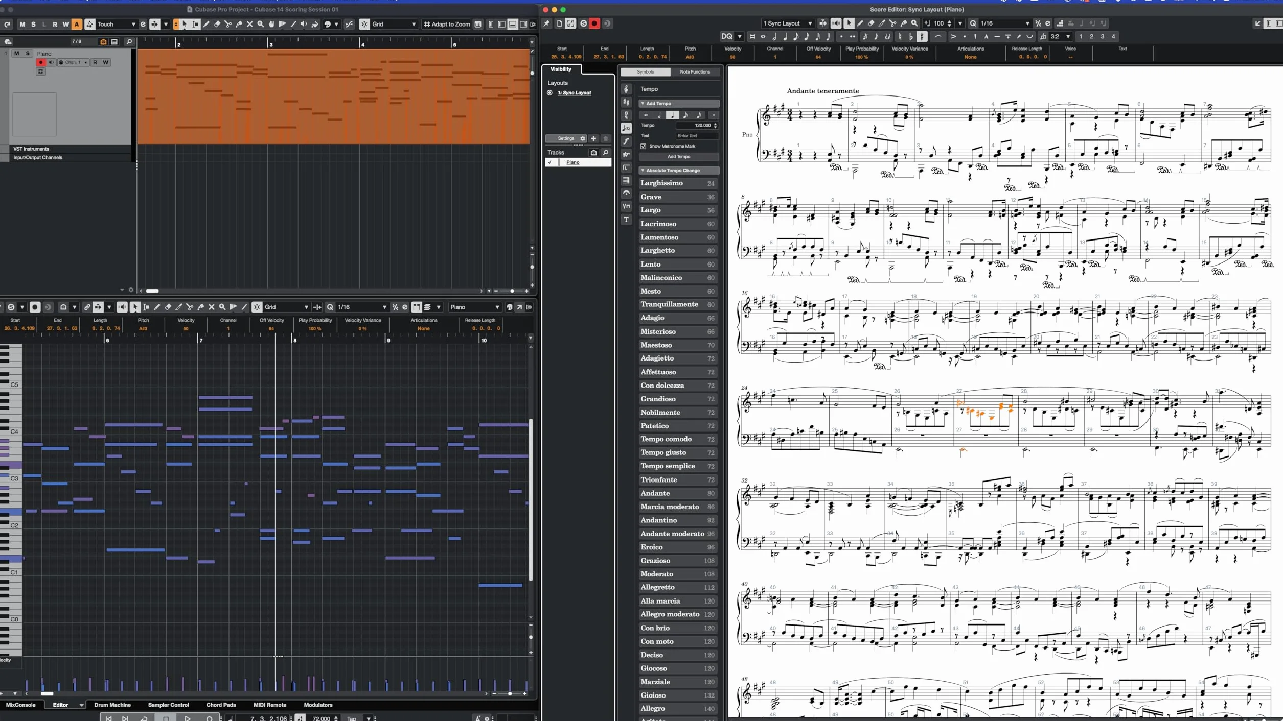Open the Touch automation mode dropdown
Image resolution: width=1283 pixels, height=721 pixels.
(117, 24)
